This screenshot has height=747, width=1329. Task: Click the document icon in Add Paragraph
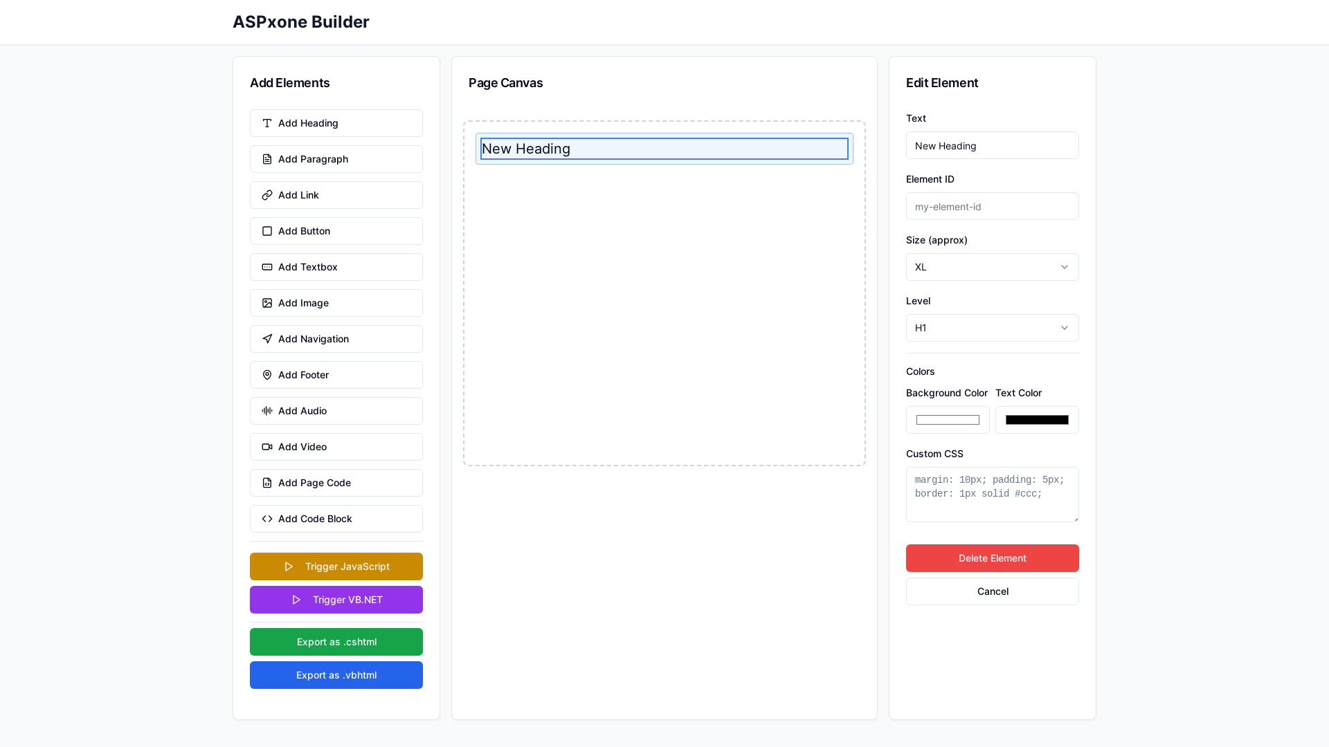point(267,159)
